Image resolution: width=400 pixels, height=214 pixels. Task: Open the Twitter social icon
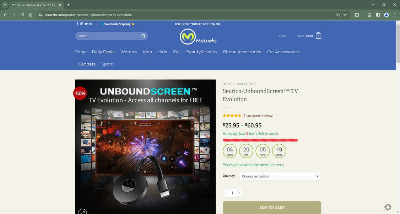[86, 24]
